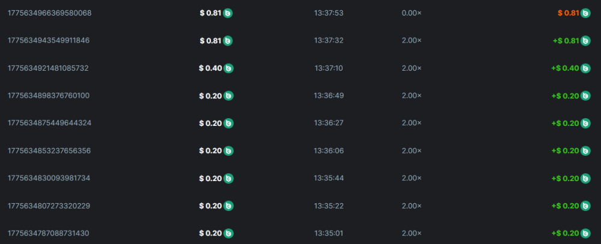Screen dimensions: 601x244
Task: Click bet amount coin icon in 13:36:06 row
Action: tap(228, 151)
